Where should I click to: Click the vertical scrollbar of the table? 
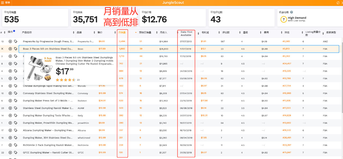point(341,80)
